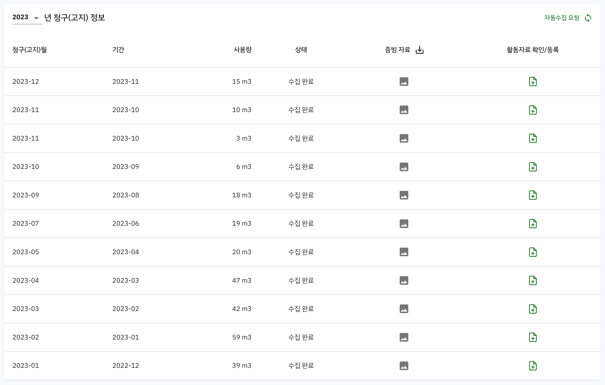The width and height of the screenshot is (605, 385).
Task: Click the add-document icon in 2023-01 row
Action: coord(533,366)
